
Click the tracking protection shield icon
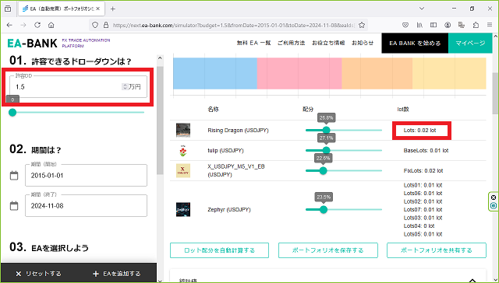[95, 25]
